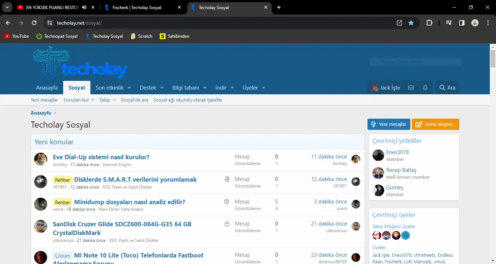Click the orange Konu oluştur button

435,124
